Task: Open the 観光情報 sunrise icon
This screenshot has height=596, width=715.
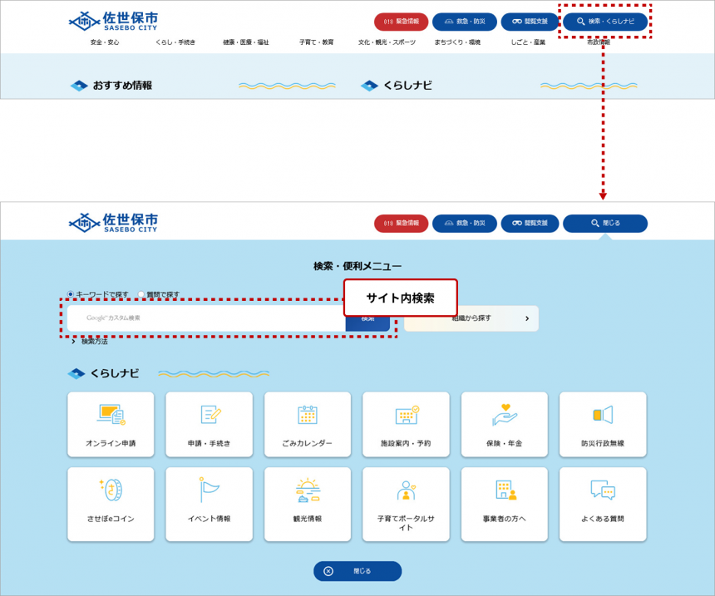Action: pyautogui.click(x=308, y=490)
